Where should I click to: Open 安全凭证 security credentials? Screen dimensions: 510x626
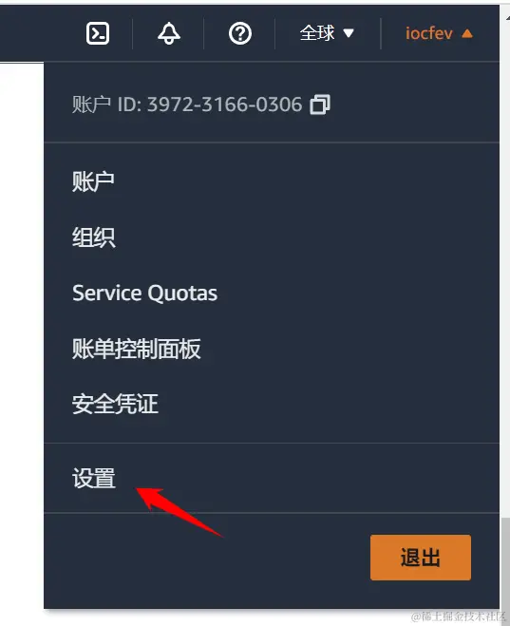click(115, 404)
